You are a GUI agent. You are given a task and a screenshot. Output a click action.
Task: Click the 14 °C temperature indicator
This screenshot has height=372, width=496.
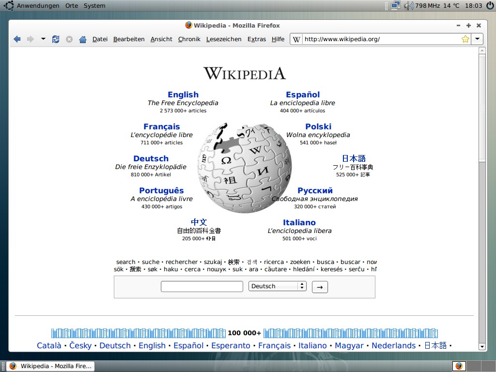[451, 6]
